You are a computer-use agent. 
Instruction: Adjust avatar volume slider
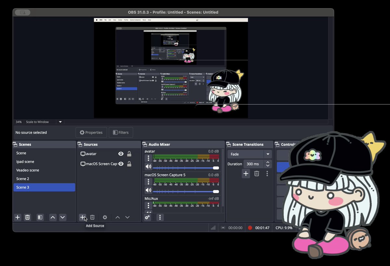tap(186, 168)
